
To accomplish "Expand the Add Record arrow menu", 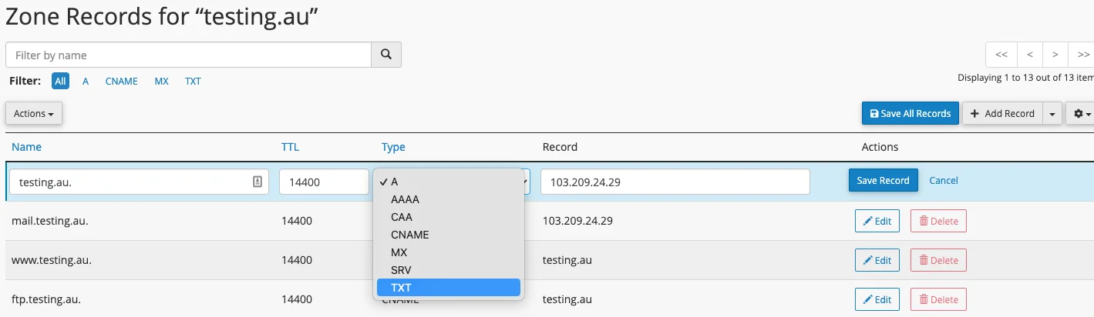I will (x=1052, y=113).
